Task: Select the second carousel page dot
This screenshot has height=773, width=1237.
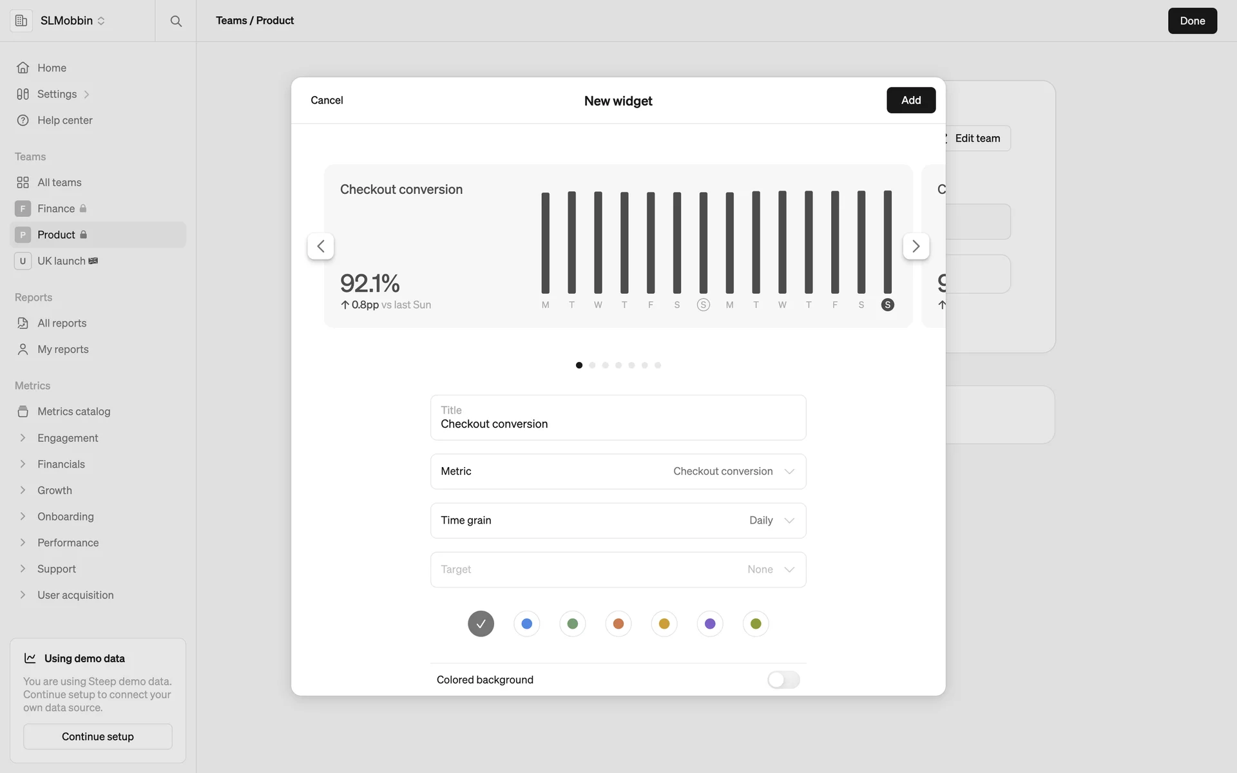Action: (x=592, y=365)
